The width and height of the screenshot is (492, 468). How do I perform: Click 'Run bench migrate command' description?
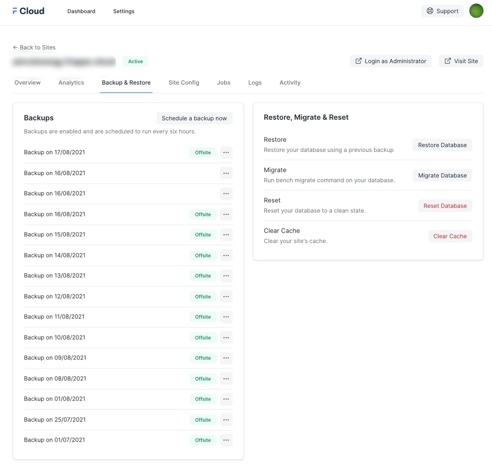[x=329, y=180]
